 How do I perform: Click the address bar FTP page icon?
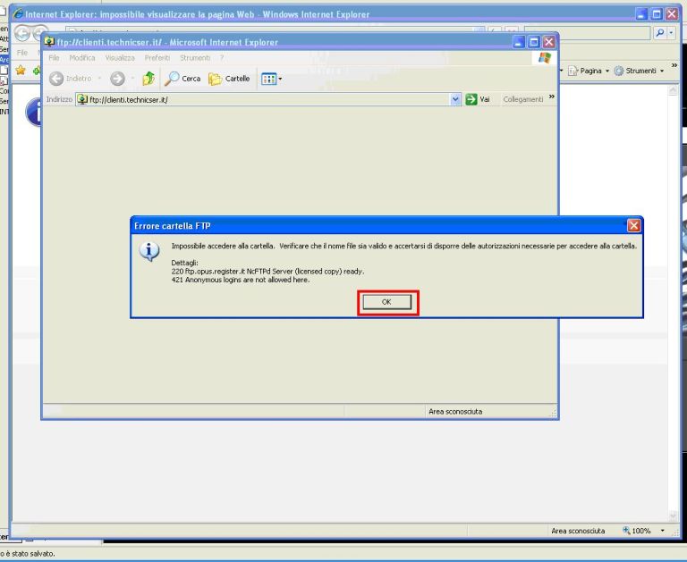pyautogui.click(x=82, y=100)
